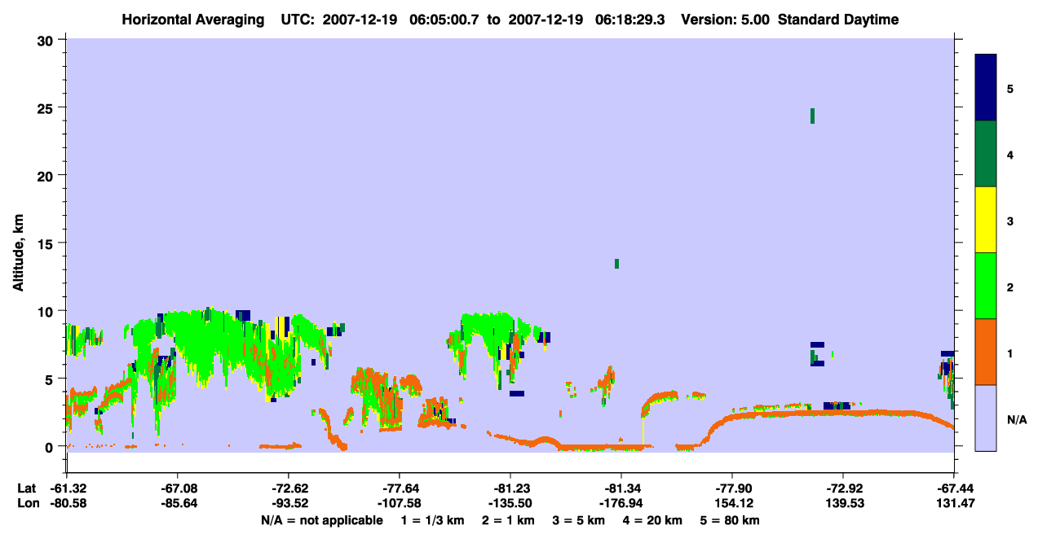
Task: Click the '2 = 1 km' legend note
Action: 510,520
